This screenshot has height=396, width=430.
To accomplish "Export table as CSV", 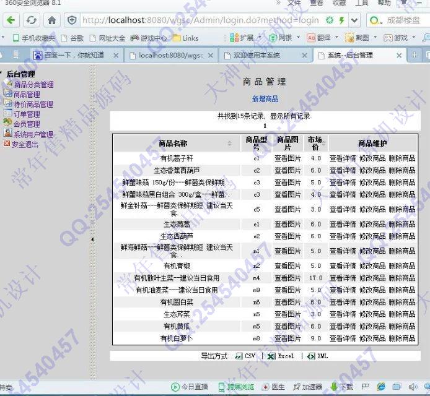I will tap(245, 356).
